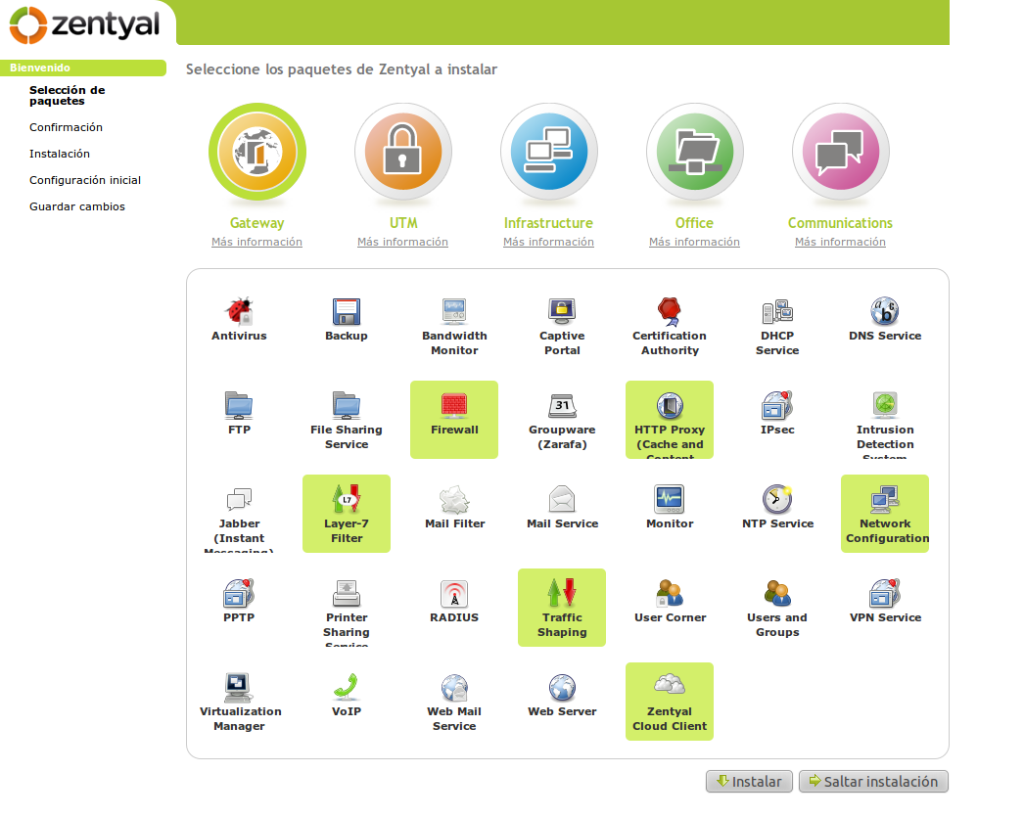This screenshot has height=818, width=1024.
Task: Select the RADIUS package
Action: [454, 607]
